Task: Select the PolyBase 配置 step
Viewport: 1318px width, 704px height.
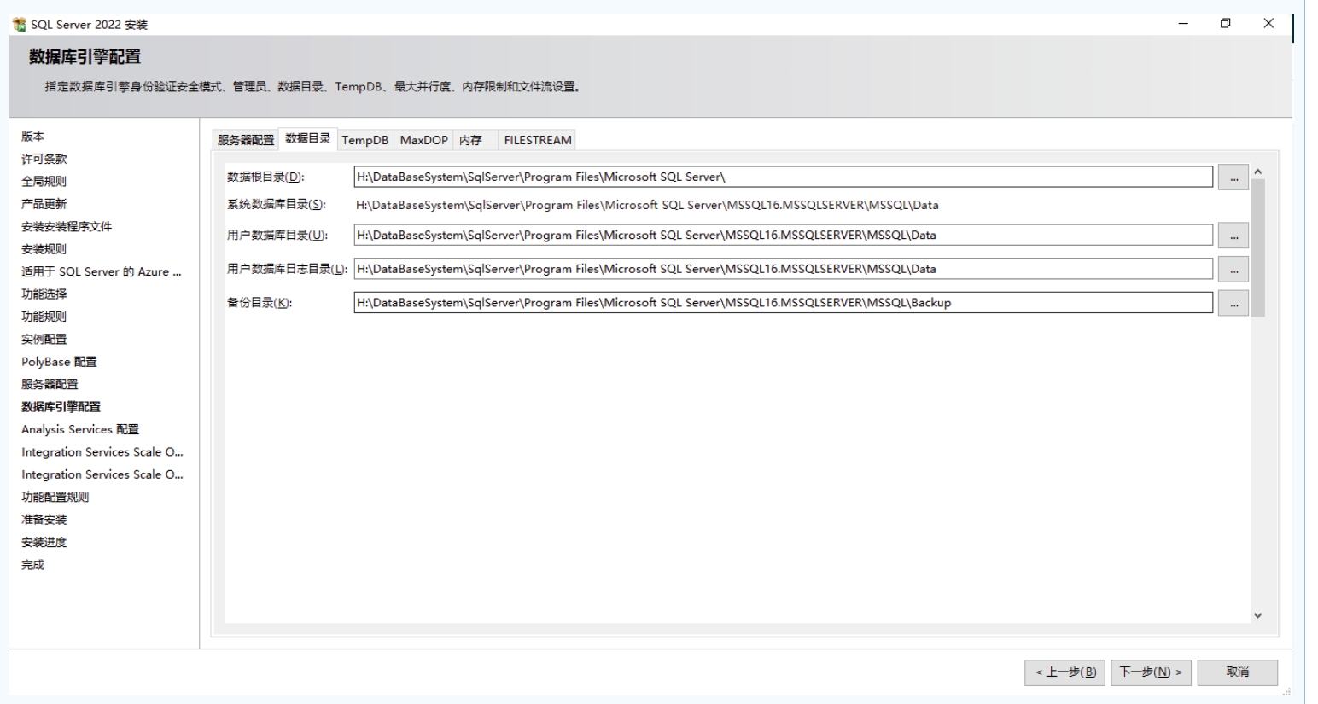Action: (59, 362)
